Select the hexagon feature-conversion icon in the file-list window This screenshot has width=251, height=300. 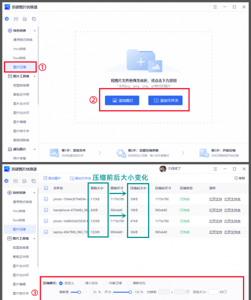click(6, 181)
